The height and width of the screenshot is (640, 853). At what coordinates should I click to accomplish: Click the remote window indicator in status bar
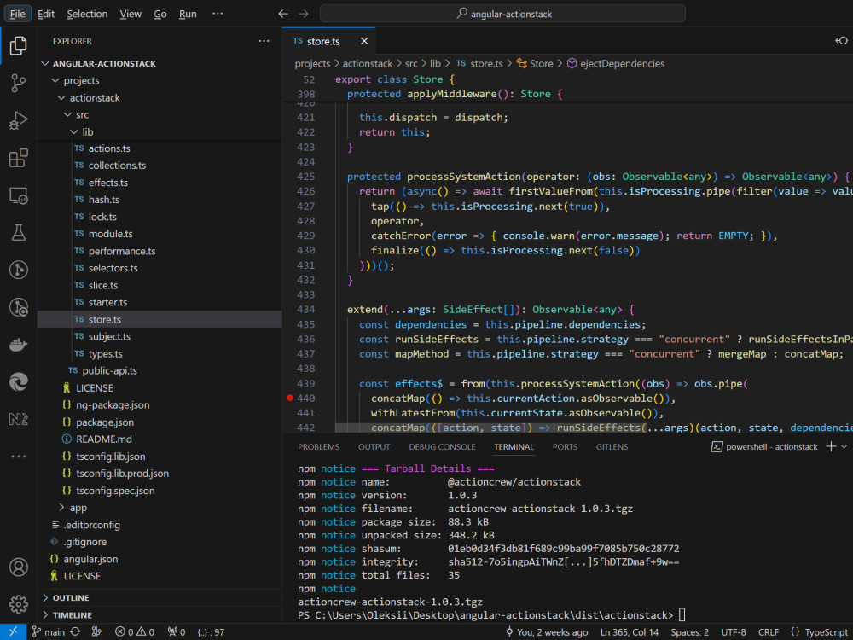pyautogui.click(x=13, y=631)
